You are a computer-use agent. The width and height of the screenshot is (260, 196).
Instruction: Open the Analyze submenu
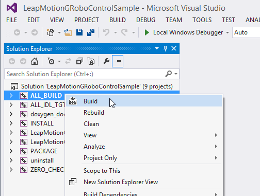[144, 147]
